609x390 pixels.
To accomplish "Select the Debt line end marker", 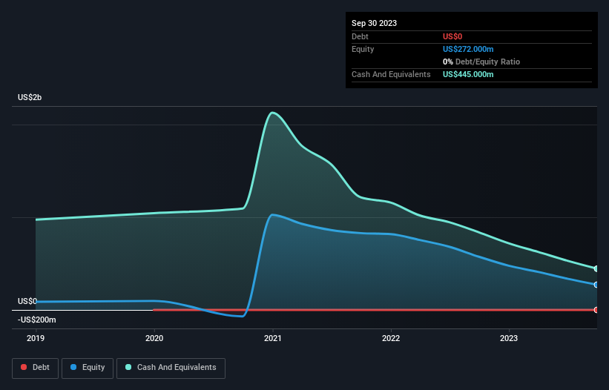I will tap(596, 310).
